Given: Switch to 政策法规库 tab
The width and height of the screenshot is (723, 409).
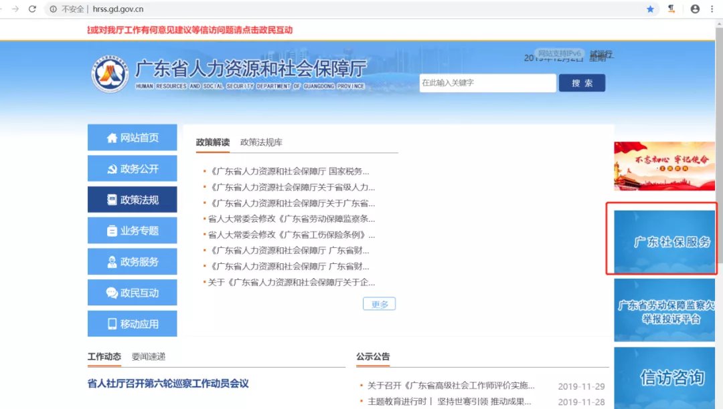Looking at the screenshot, I should pyautogui.click(x=261, y=142).
